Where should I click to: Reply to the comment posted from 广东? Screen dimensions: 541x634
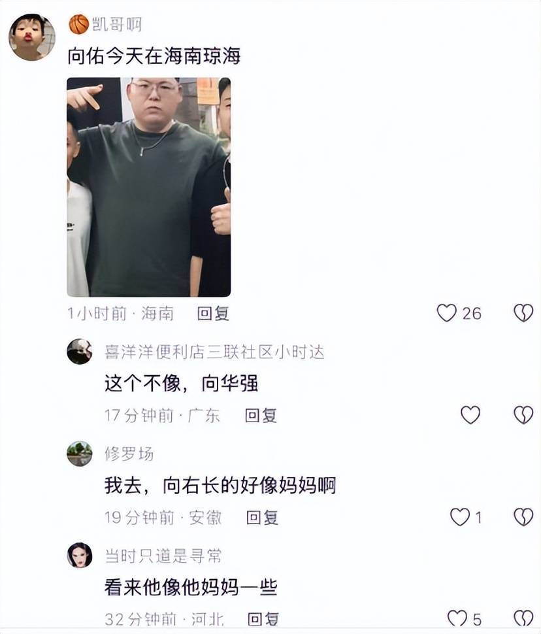(261, 416)
